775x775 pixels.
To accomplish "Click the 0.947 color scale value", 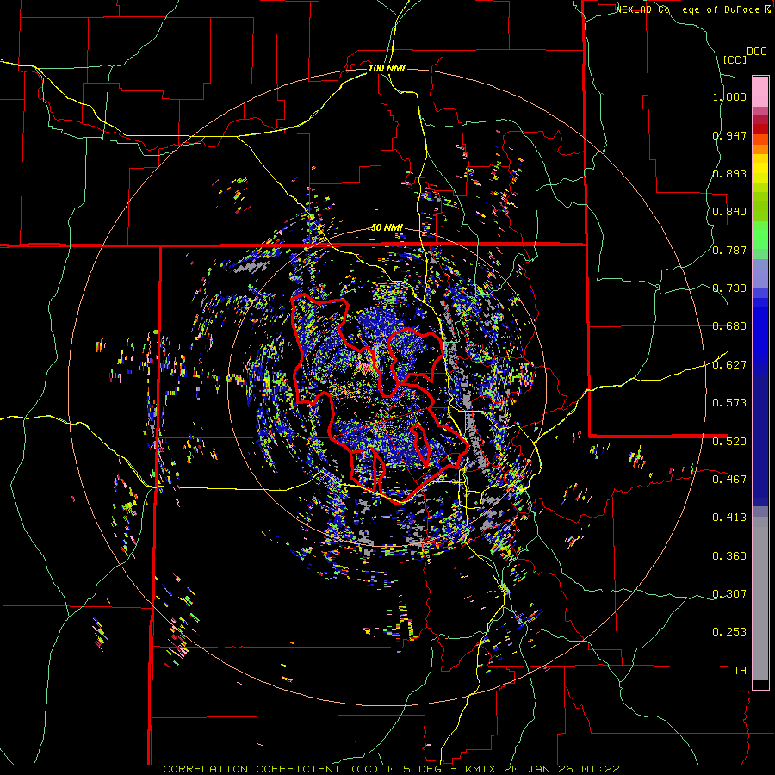I will (729, 135).
